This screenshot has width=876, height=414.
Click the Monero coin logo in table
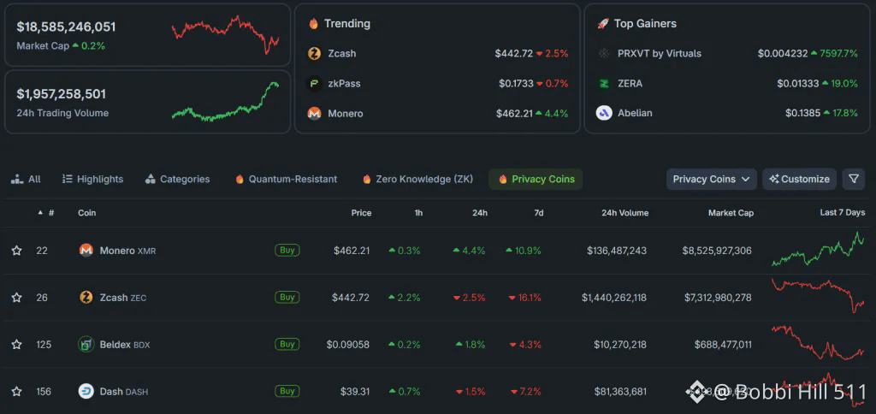pos(86,251)
